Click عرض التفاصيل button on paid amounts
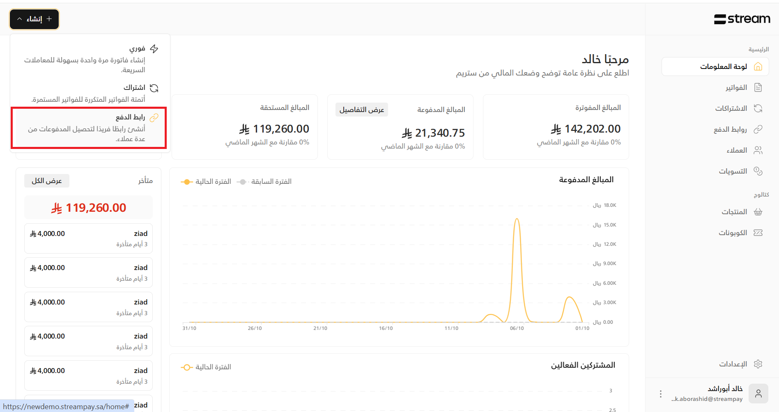Screen dimensions: 779x412 pyautogui.click(x=361, y=110)
